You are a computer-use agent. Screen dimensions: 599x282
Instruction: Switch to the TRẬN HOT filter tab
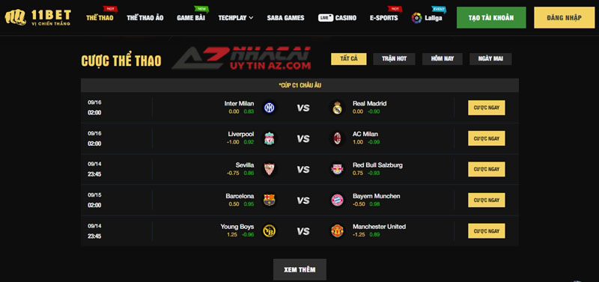[x=395, y=59]
